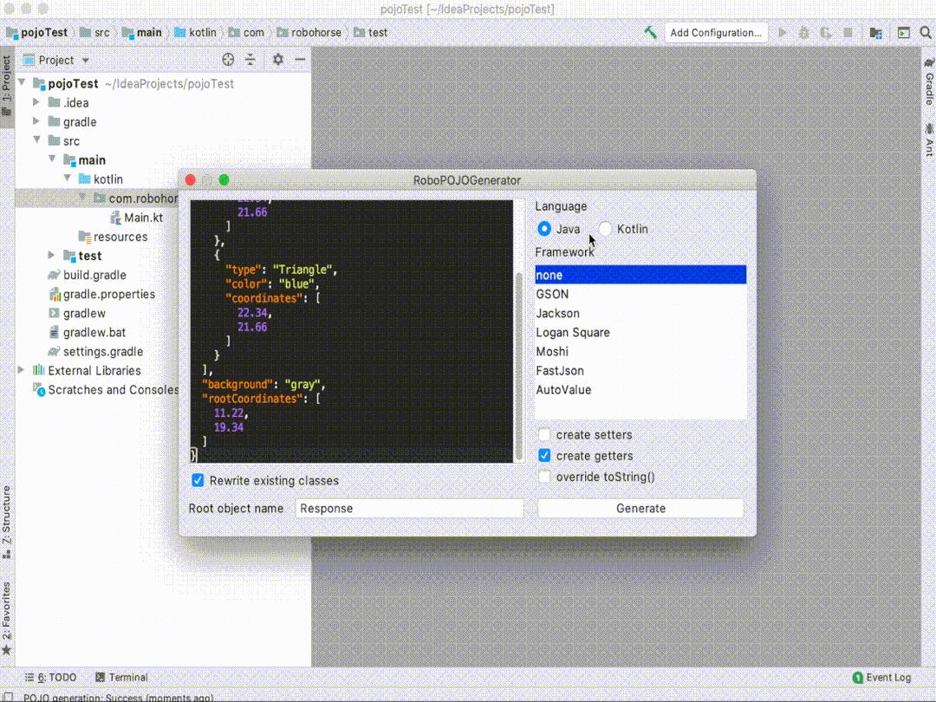Open the Terminal tab at the bottom
Screen dimensions: 936x702
pos(128,677)
